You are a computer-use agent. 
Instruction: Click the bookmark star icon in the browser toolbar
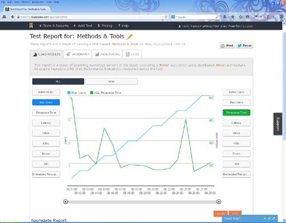(241, 17)
